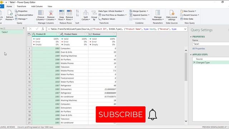Change Product Name data type icon
This screenshot has height=129, width=229.
click(62, 34)
